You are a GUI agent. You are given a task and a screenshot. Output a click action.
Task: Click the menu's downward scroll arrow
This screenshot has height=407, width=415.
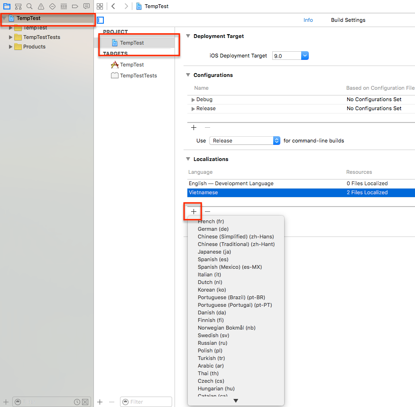[236, 401]
